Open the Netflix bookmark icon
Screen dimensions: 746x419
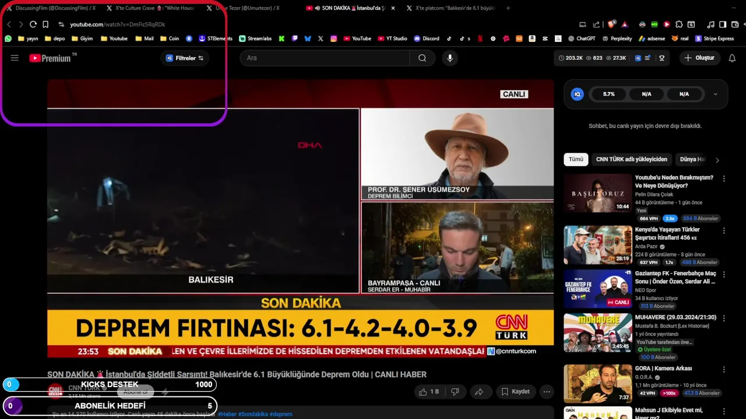point(480,38)
